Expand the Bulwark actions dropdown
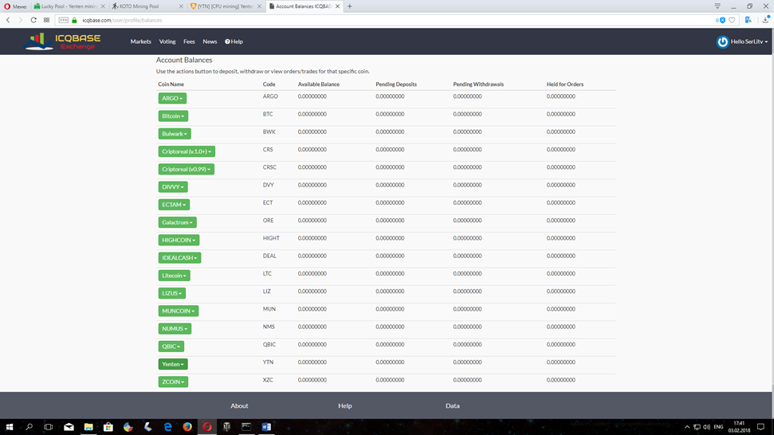 pyautogui.click(x=175, y=134)
